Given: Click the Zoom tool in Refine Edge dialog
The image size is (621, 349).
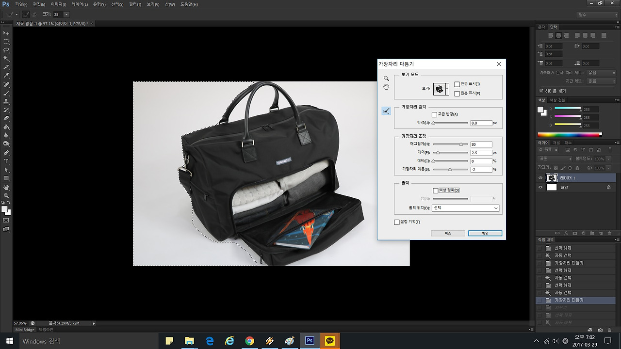Looking at the screenshot, I should pos(386,78).
